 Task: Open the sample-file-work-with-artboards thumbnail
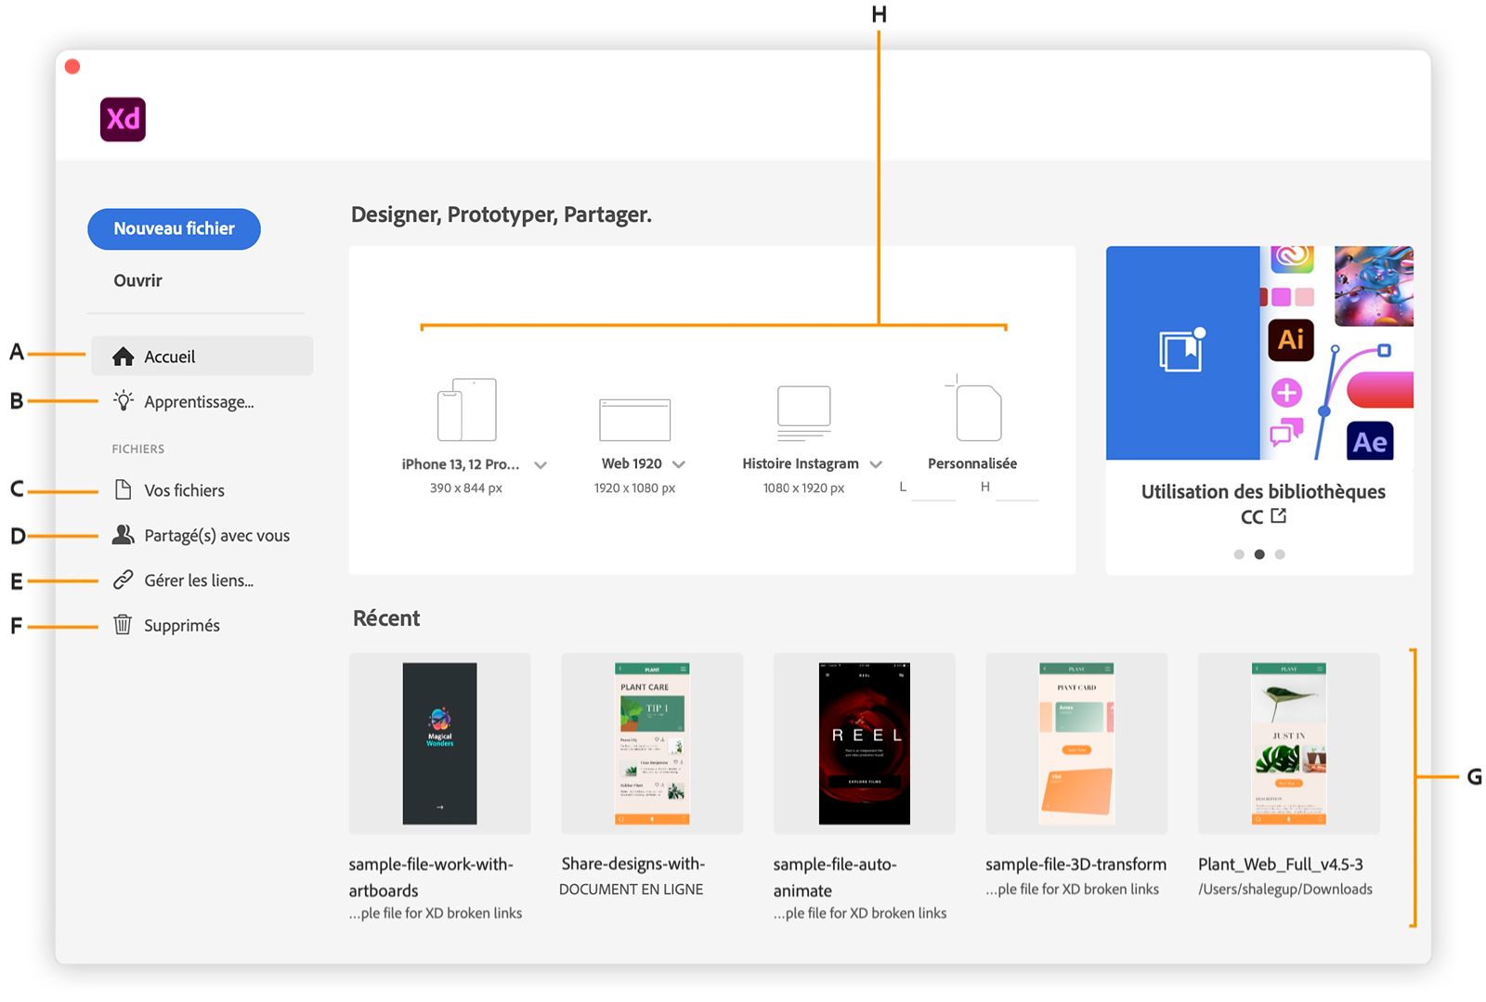[439, 743]
